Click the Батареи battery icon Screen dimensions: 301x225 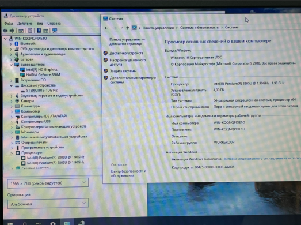17,59
